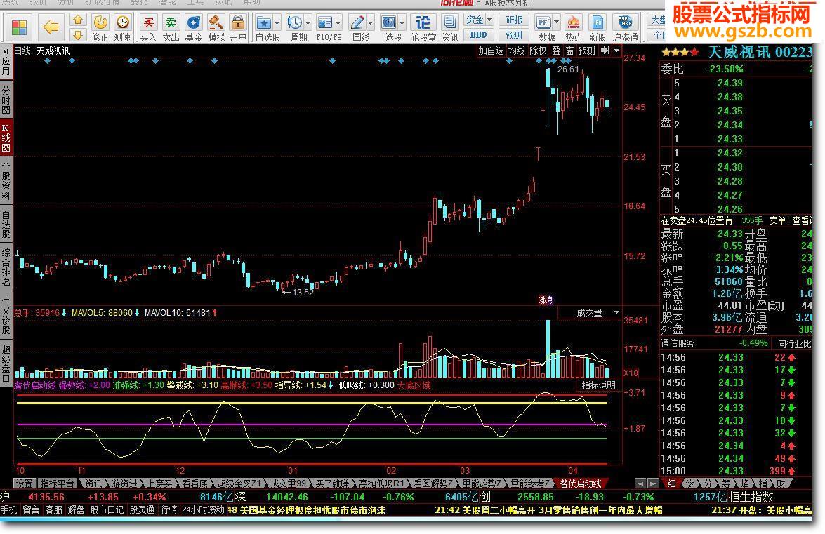This screenshot has width=825, height=534.
Task: Open the 个股资料 sidebar tab
Action: [x=6, y=182]
